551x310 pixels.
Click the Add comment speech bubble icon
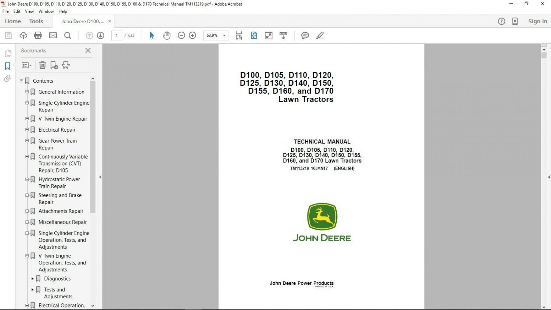305,35
